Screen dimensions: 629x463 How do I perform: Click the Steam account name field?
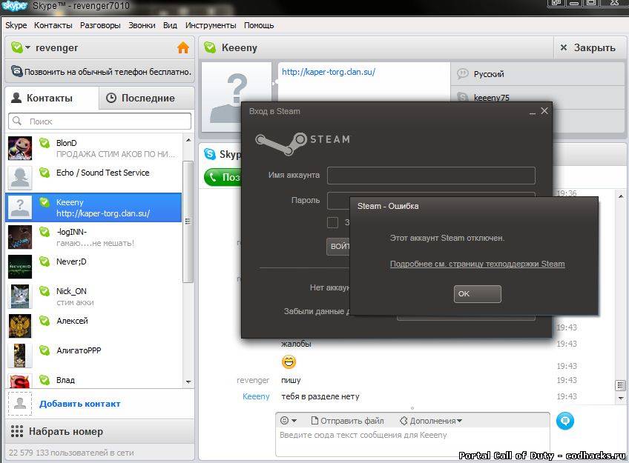(x=431, y=176)
